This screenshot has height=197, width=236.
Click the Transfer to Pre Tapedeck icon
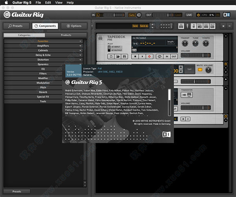pyautogui.click(x=187, y=95)
